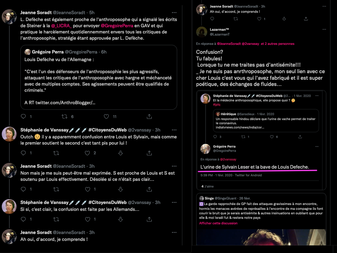Reply to Jeanne Soradt's tweet about L. Defèche
Screen dimensions: 337x253
click(24, 116)
